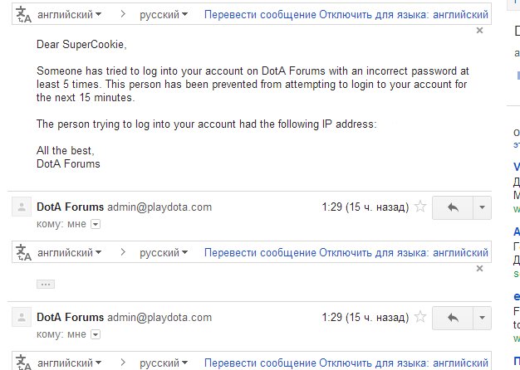Expand recipient details next to upper "кому: мне"

point(95,224)
